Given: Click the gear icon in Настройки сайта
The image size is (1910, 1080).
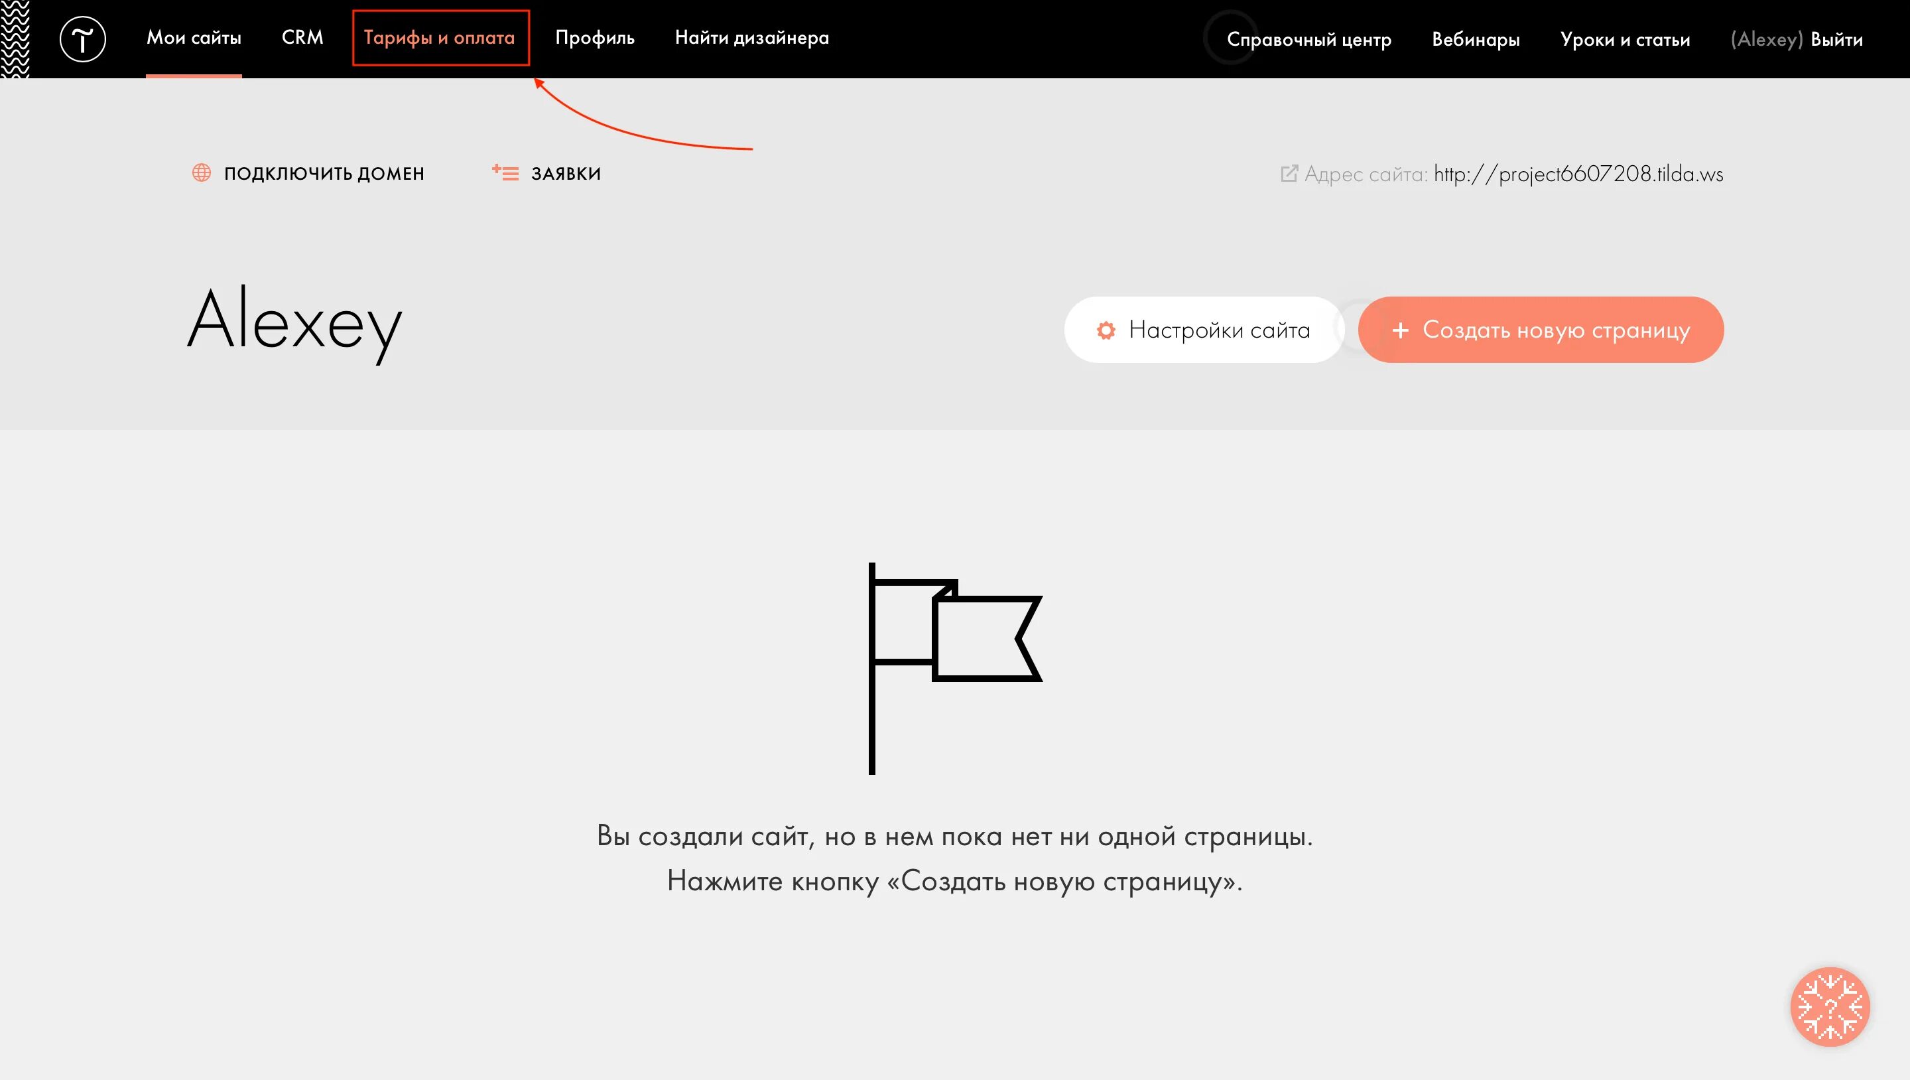Looking at the screenshot, I should [x=1106, y=330].
